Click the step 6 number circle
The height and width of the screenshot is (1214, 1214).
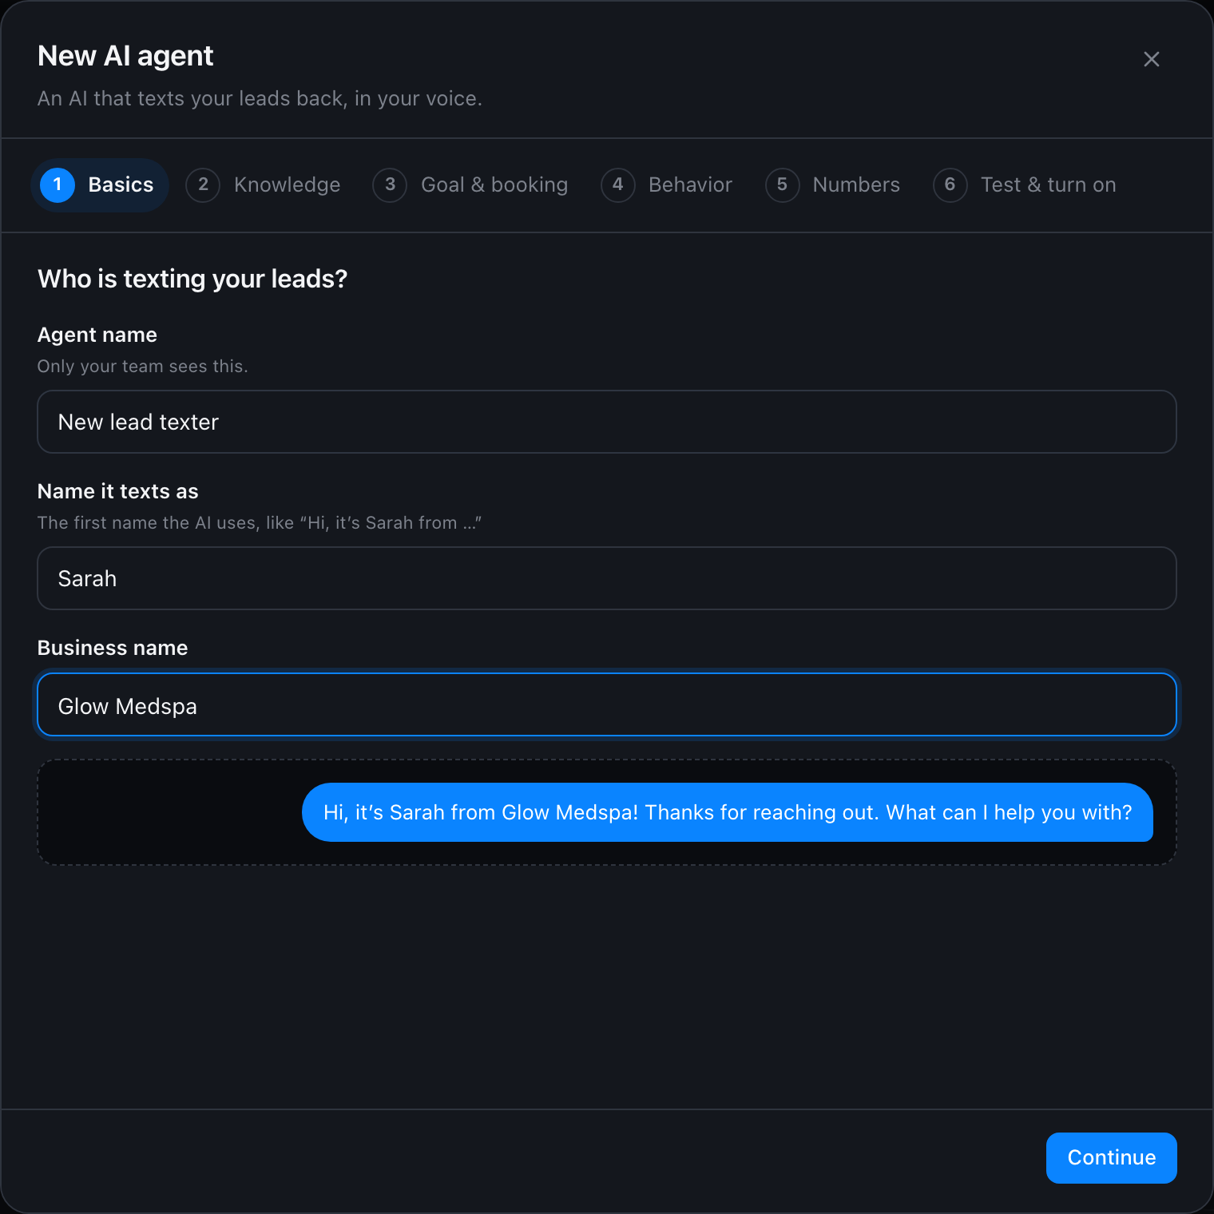coord(950,185)
